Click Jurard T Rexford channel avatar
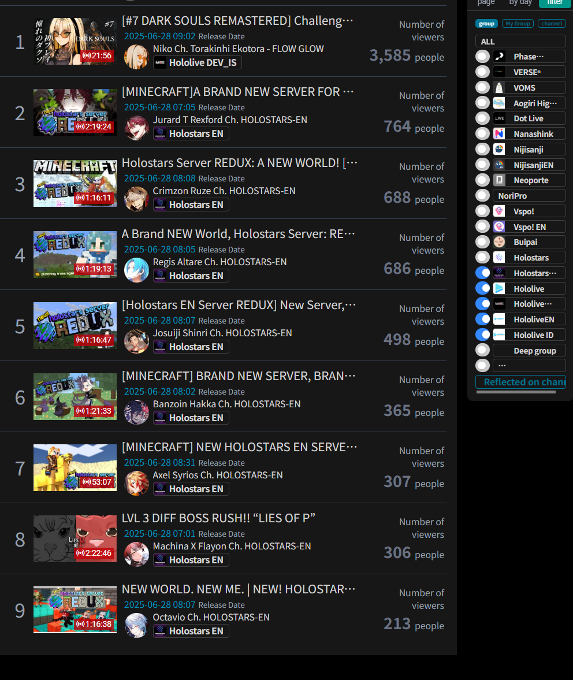Screen dimensions: 573x680 click(x=136, y=128)
